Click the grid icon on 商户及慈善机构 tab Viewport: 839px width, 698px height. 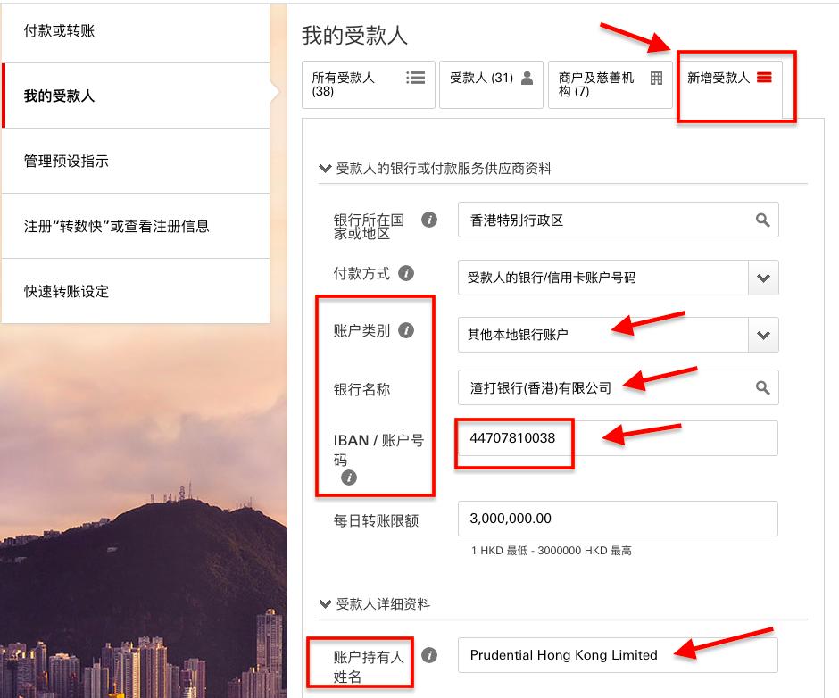(657, 78)
